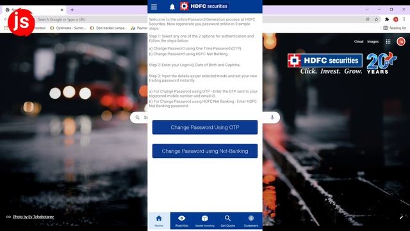Screen dimensions: 410x231
Task: Open the HDFC securities hamburger menu
Action: tap(154, 7)
